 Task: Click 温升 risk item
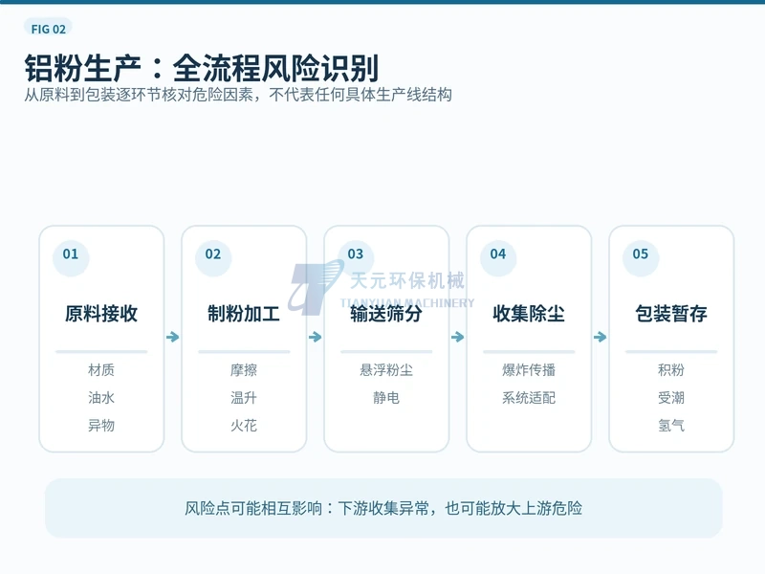[244, 398]
